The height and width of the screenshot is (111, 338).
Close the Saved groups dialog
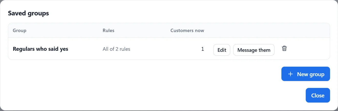[x=318, y=95]
